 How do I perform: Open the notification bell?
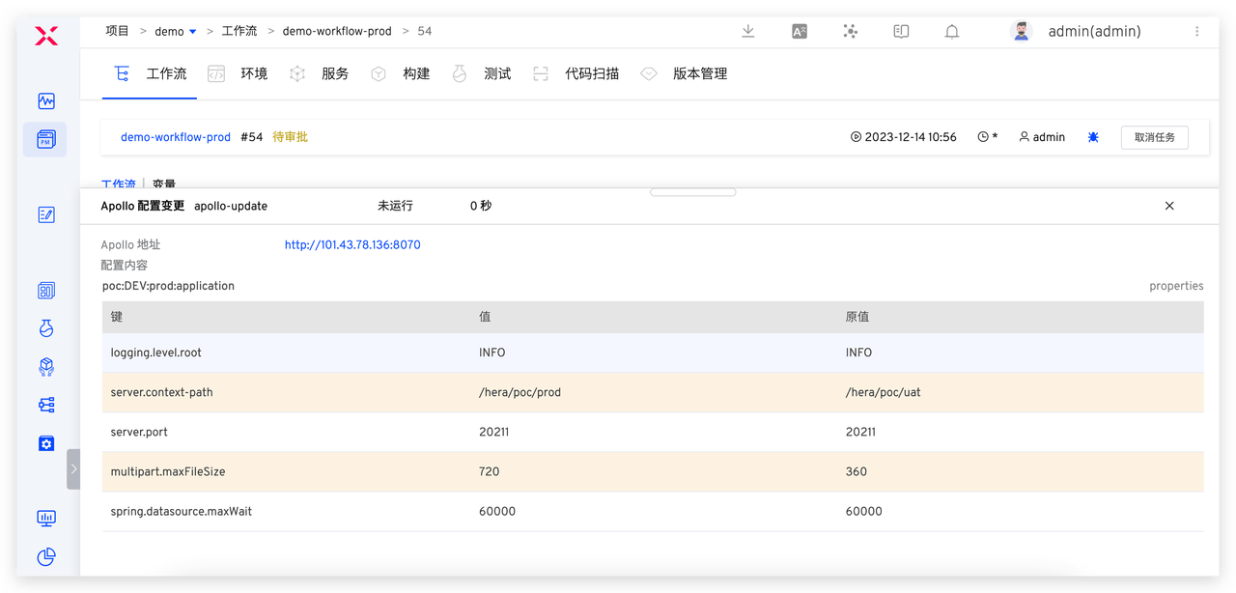pyautogui.click(x=952, y=31)
